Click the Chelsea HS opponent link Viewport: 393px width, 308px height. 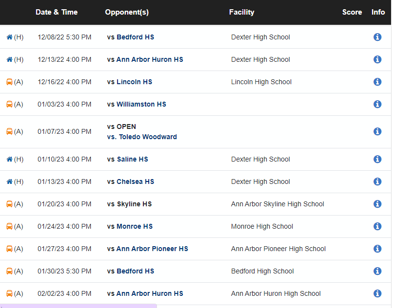pos(135,181)
